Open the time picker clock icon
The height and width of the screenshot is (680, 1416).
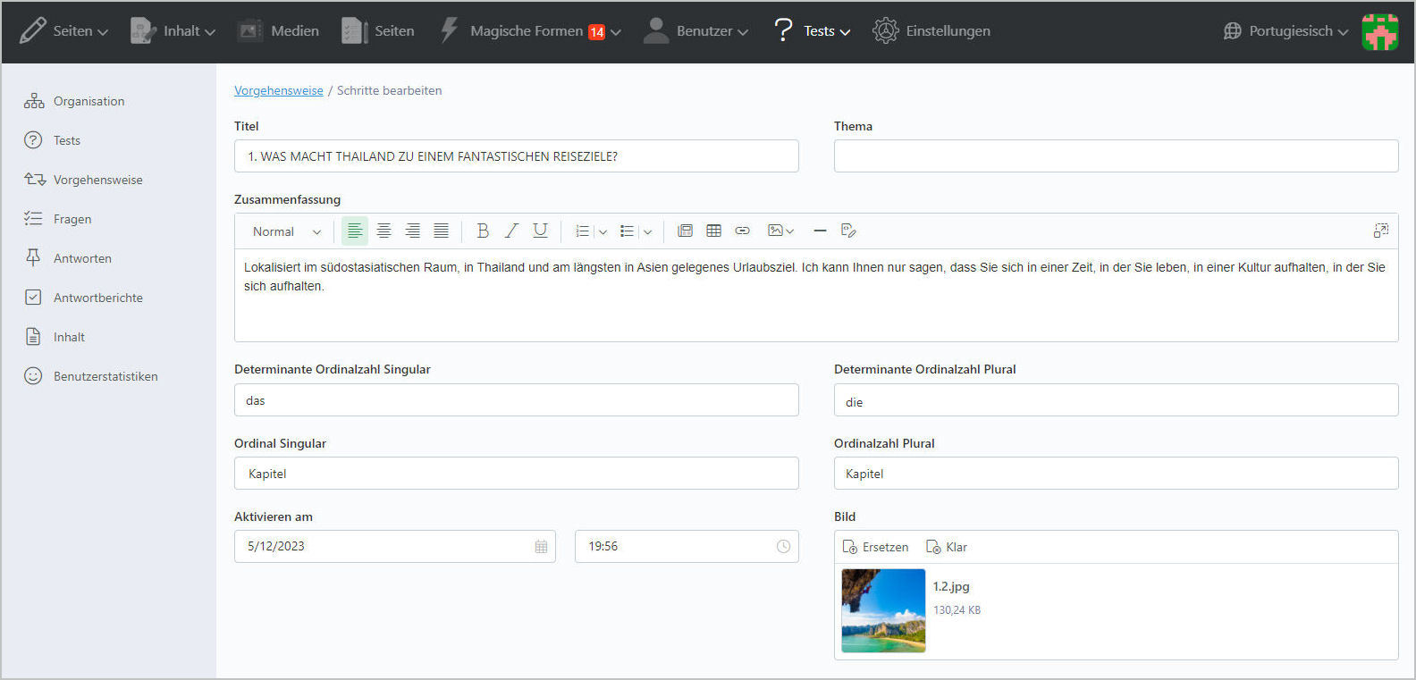tap(783, 546)
